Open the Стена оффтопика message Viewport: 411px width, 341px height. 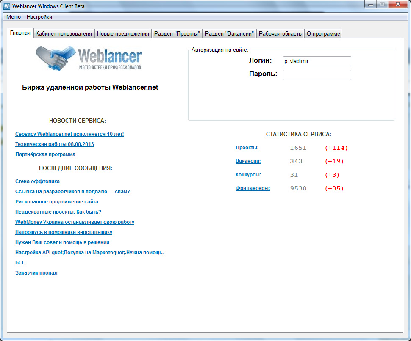37,181
